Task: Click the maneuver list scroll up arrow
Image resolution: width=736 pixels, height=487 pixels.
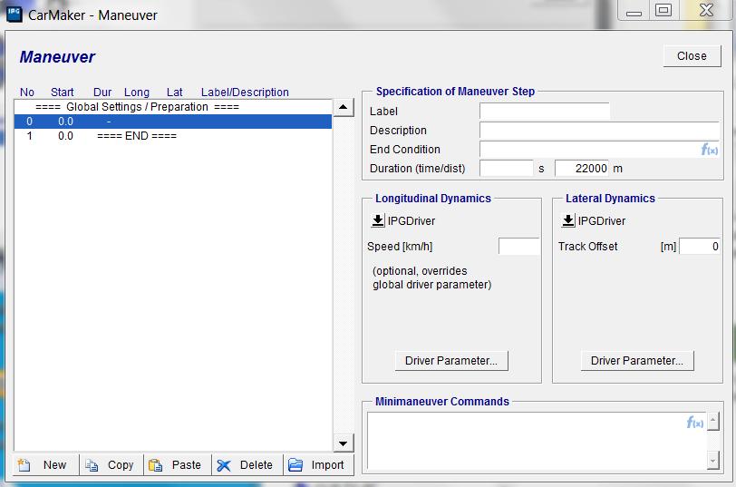Action: 344,108
